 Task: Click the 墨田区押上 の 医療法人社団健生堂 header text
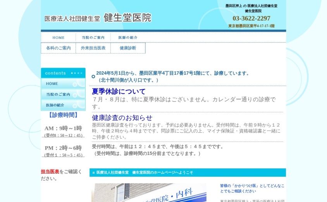(x=251, y=6)
